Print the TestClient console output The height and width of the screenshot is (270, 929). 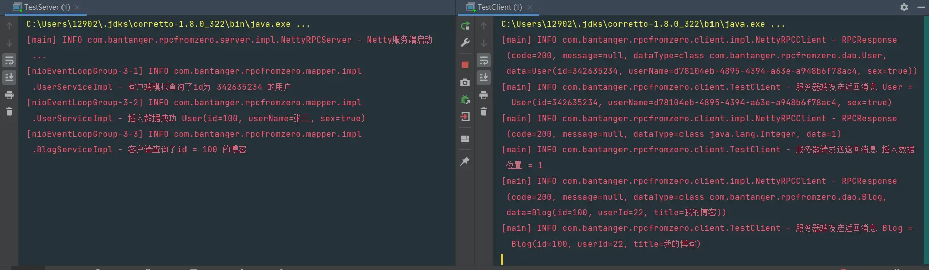484,95
